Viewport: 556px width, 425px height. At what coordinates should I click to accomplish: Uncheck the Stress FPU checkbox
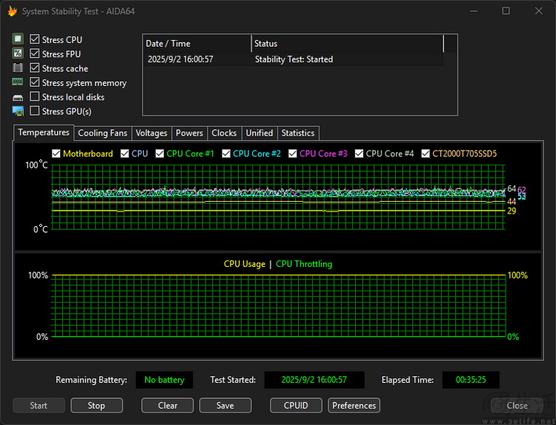click(34, 53)
